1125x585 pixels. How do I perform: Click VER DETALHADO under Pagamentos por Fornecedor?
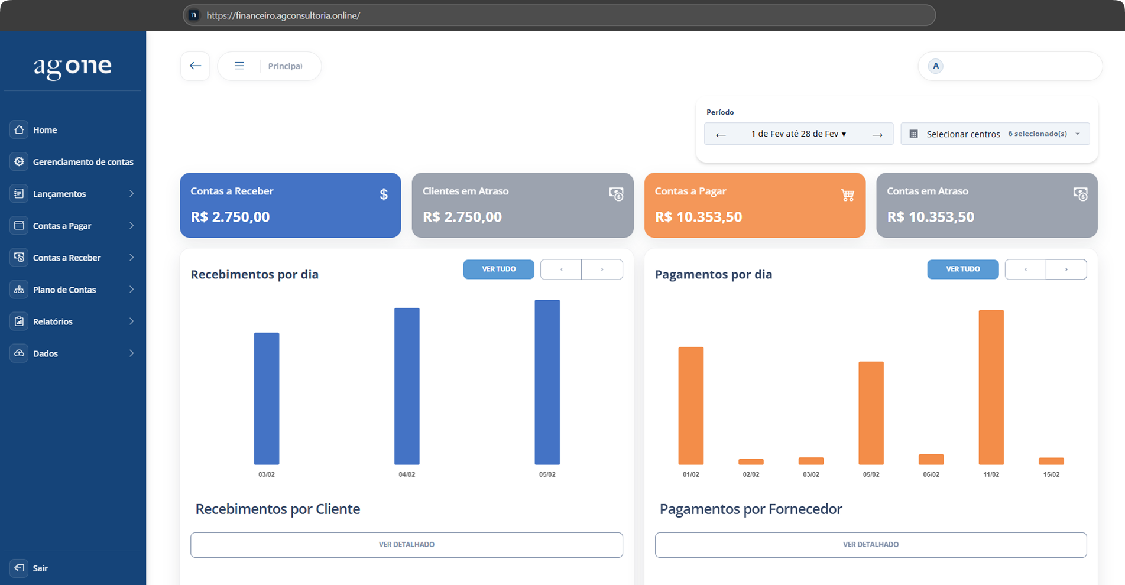coord(870,544)
